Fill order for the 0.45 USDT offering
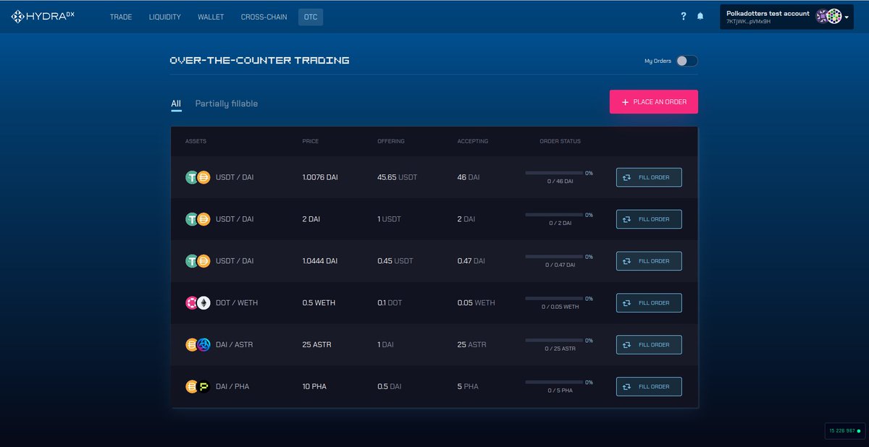Viewport: 869px width, 447px height. click(x=649, y=261)
